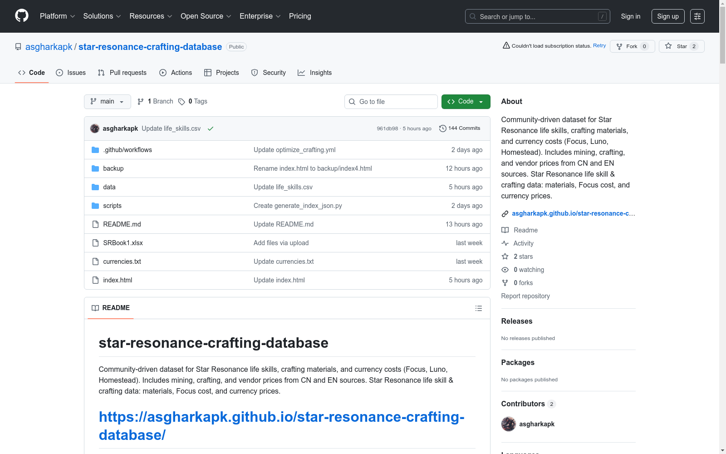The image size is (726, 454).
Task: Click the SRBook1.xlsx file icon
Action: (95, 243)
